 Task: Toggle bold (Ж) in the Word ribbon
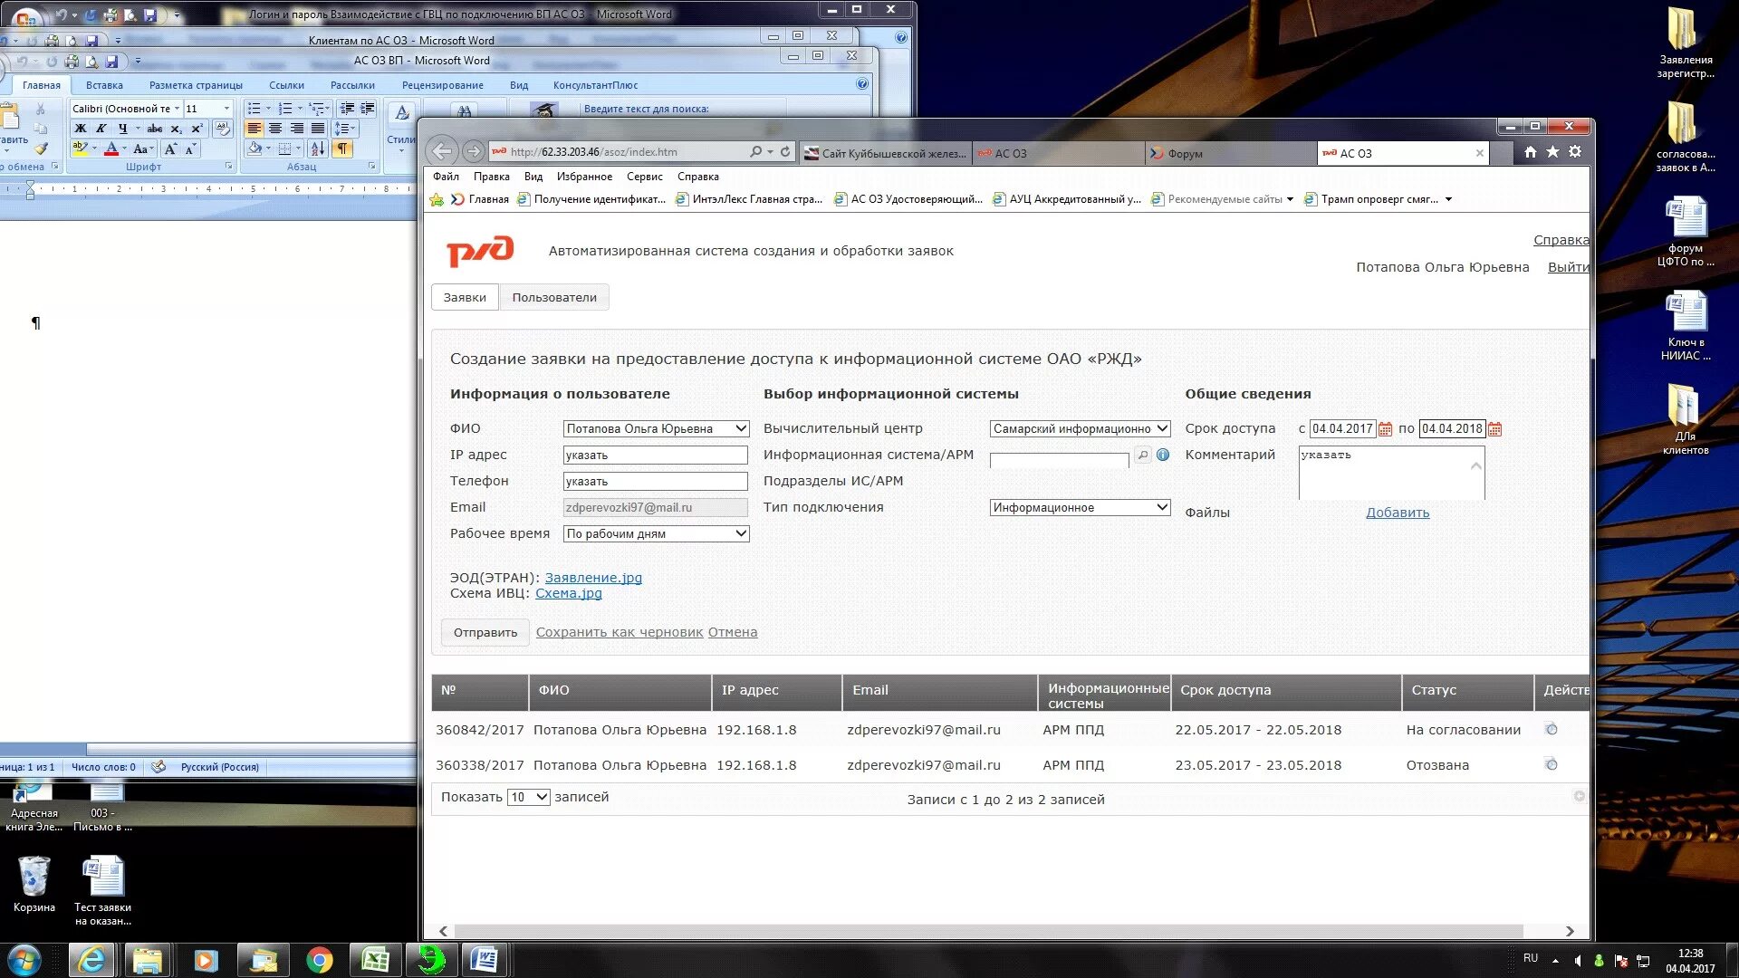(81, 129)
